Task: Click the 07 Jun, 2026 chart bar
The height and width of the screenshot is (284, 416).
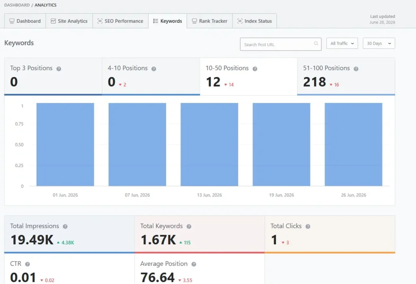Action: point(137,145)
